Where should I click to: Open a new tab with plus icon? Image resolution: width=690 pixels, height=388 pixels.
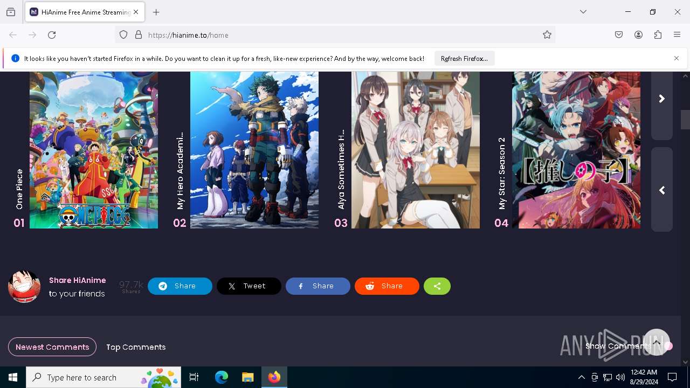pyautogui.click(x=156, y=12)
